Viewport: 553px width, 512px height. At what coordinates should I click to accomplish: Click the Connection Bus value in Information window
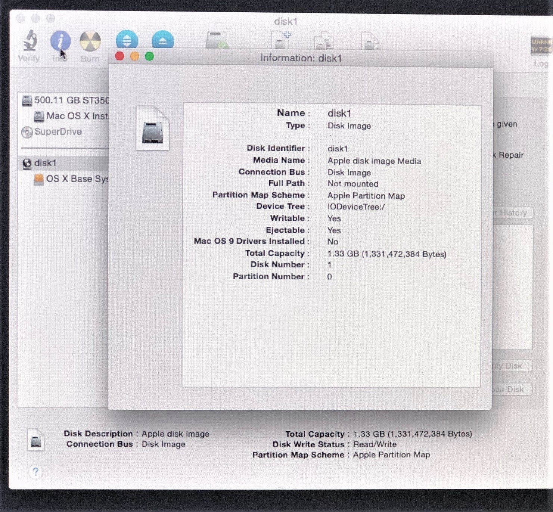[349, 173]
